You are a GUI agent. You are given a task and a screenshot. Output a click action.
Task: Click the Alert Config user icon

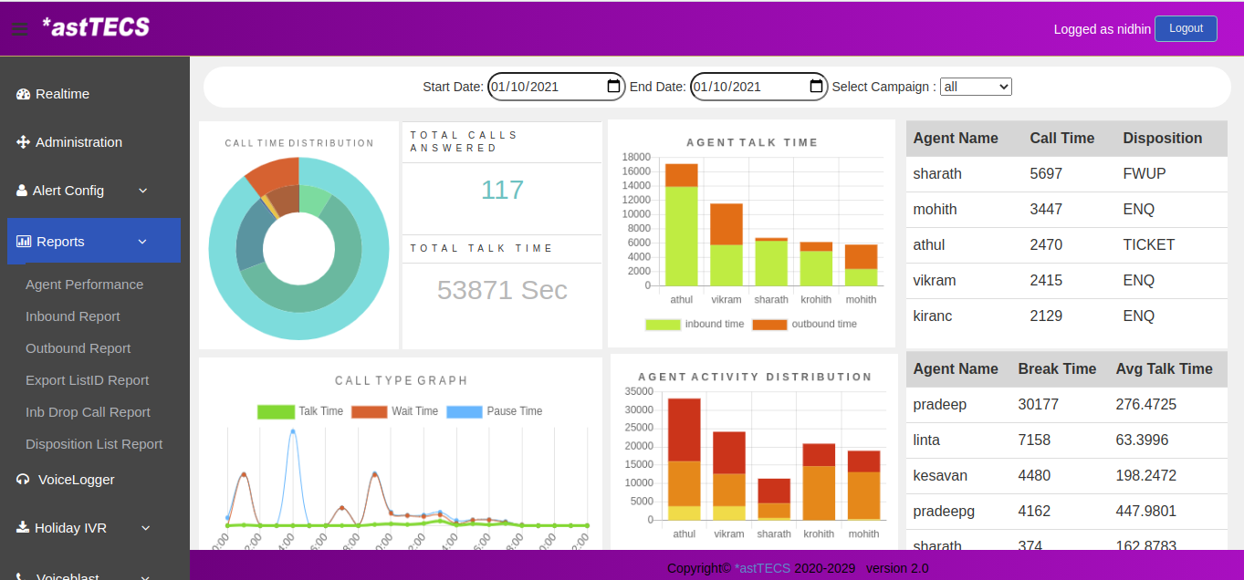(22, 191)
